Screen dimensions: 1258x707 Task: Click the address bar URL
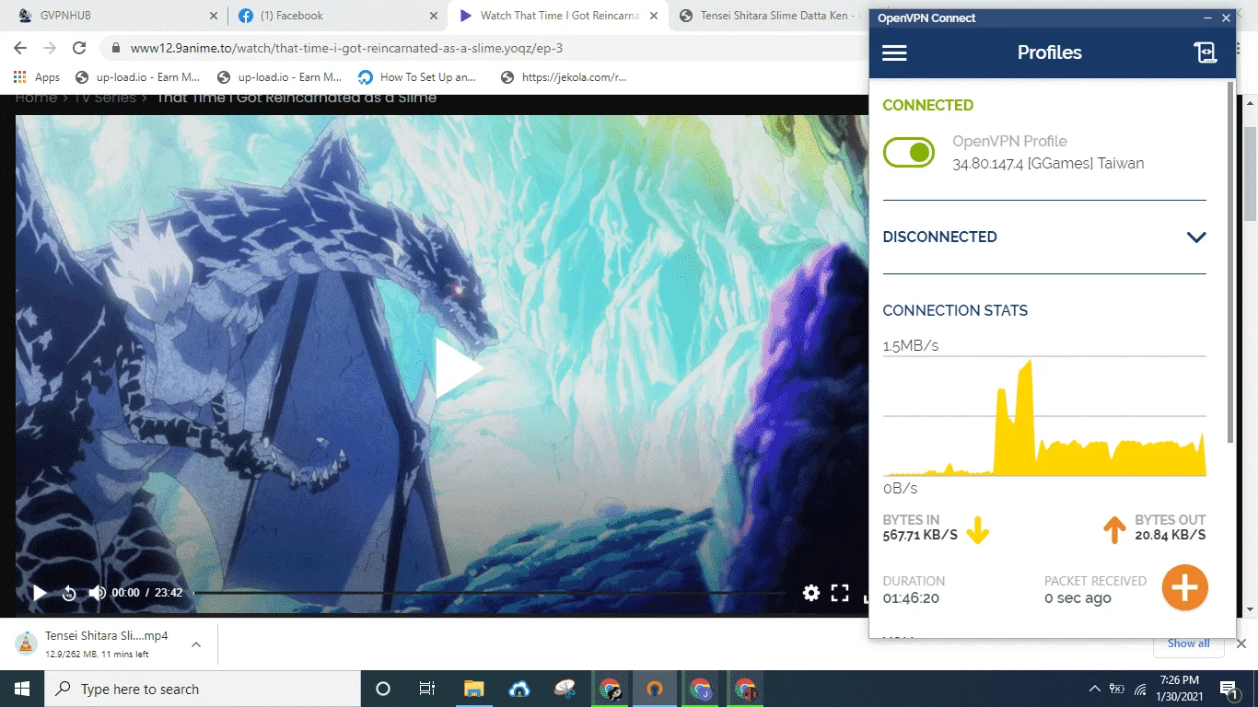click(346, 48)
